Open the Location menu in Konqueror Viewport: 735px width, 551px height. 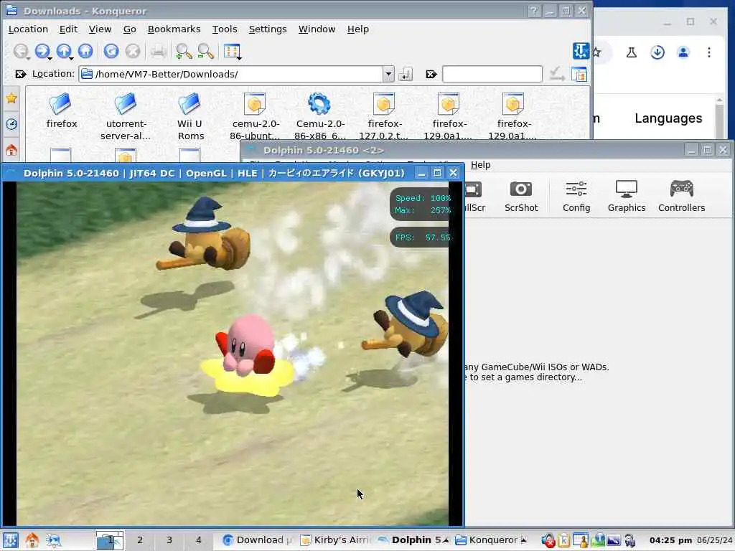click(28, 29)
